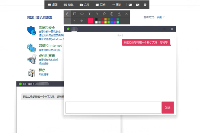This screenshot has height=133, width=200.
Task: Select the eraser tool
Action: point(104,14)
